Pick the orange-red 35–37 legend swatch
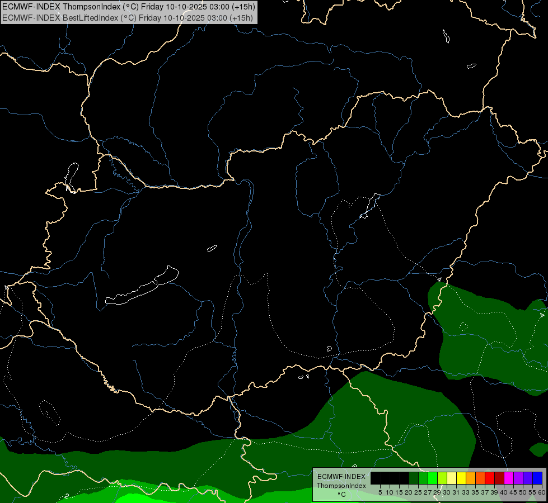 pos(480,478)
